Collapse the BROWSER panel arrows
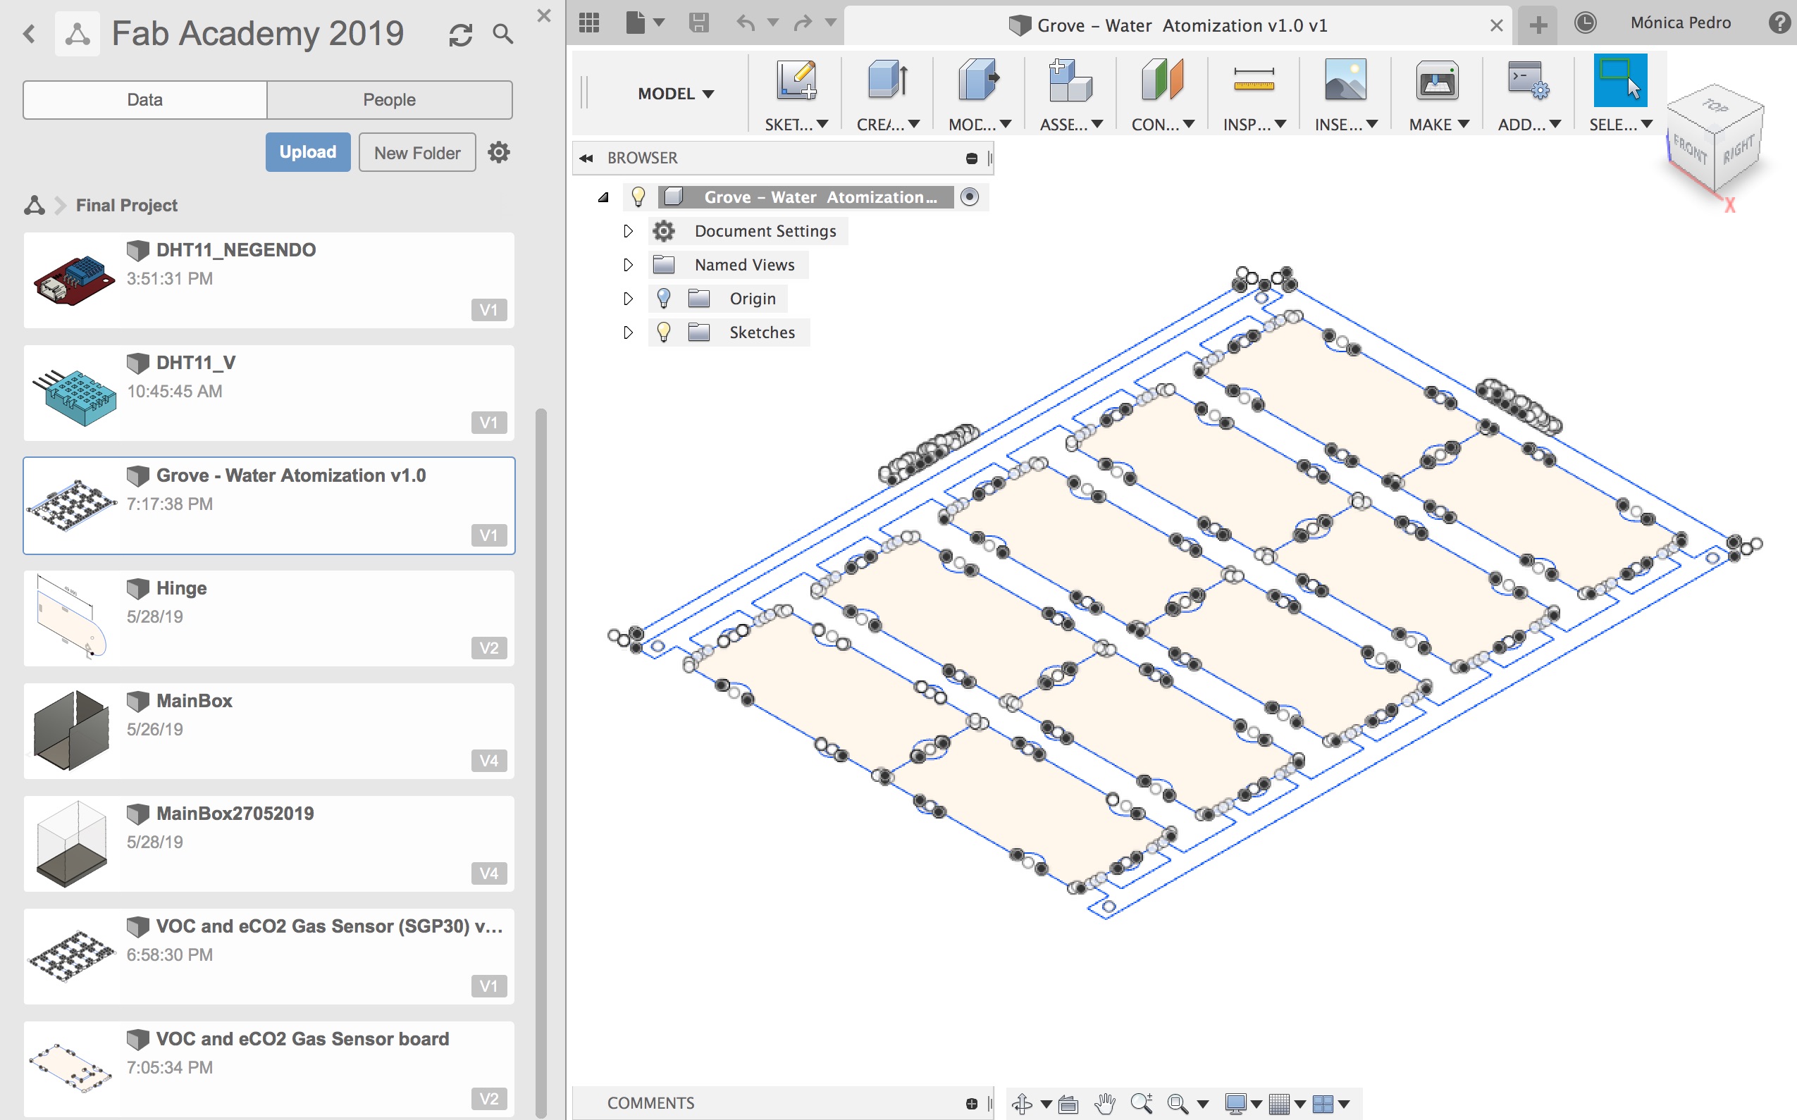 586,158
